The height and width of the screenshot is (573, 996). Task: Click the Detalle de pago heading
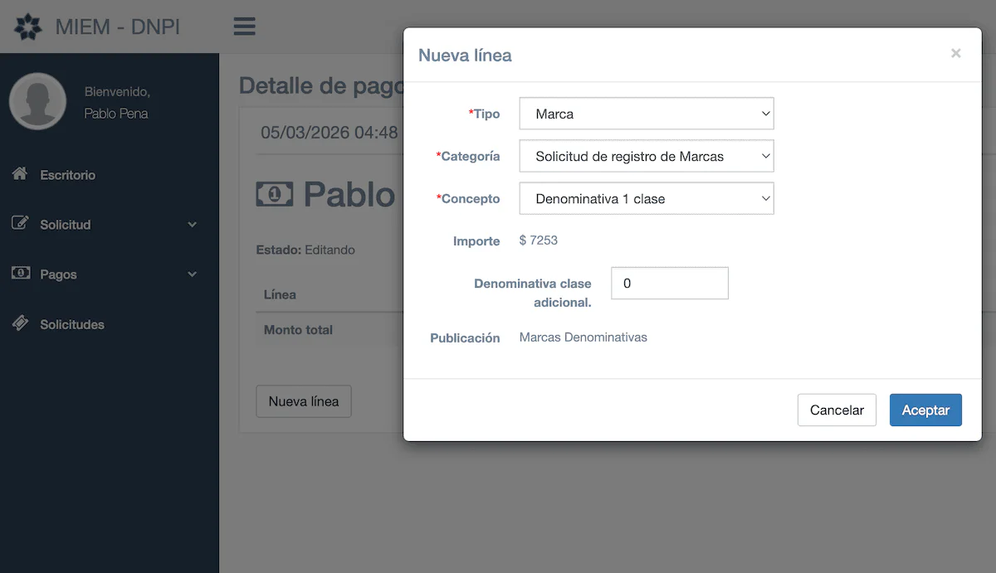[x=321, y=85]
